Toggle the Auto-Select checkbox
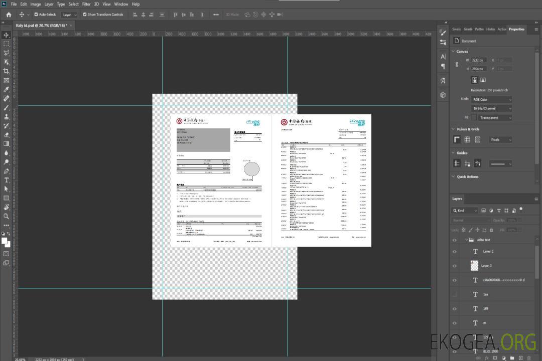Viewport: 542px width, 361px height. pyautogui.click(x=36, y=15)
